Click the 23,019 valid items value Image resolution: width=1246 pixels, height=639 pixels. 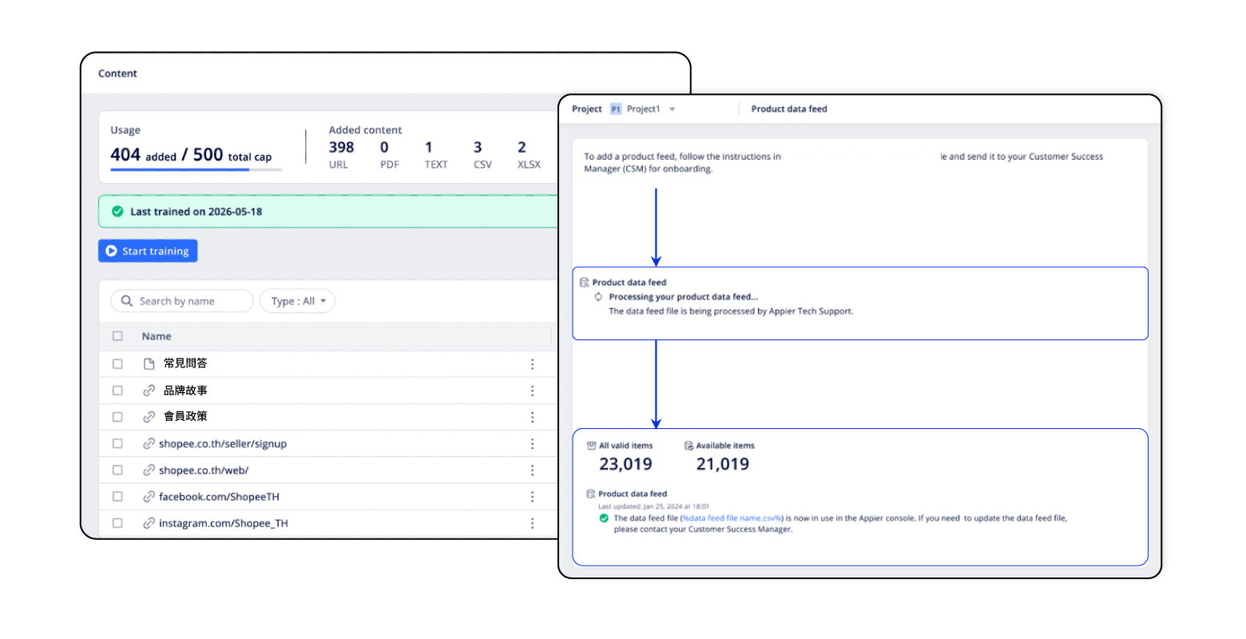coord(625,464)
